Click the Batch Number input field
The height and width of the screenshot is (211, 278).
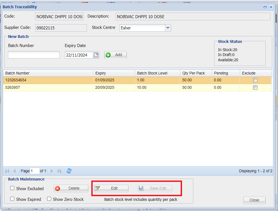pos(34,55)
